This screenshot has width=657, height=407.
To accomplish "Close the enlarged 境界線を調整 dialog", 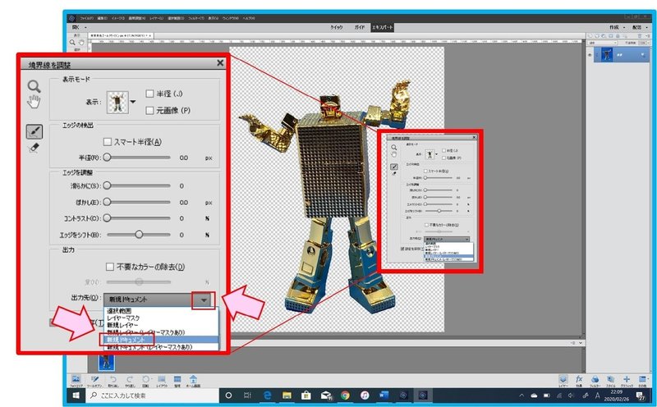I will click(x=220, y=63).
